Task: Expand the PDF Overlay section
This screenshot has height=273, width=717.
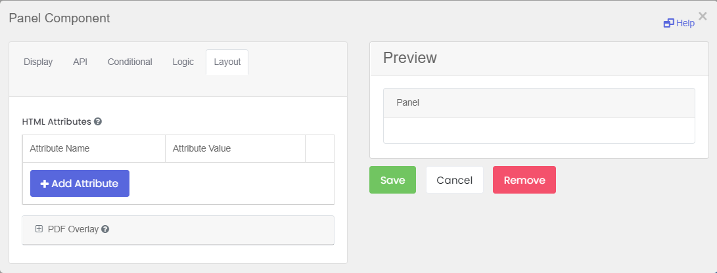Action: (178, 230)
